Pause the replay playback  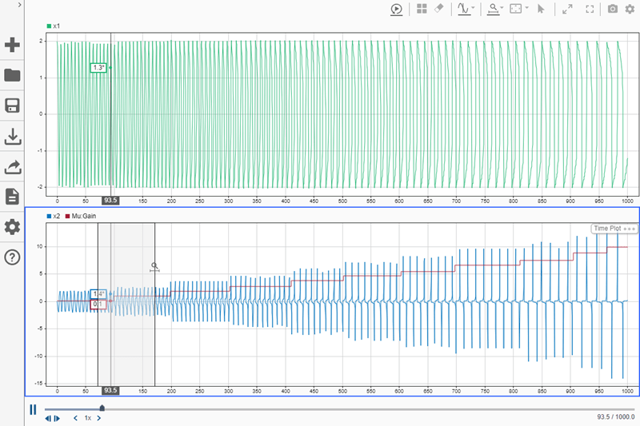pos(33,409)
